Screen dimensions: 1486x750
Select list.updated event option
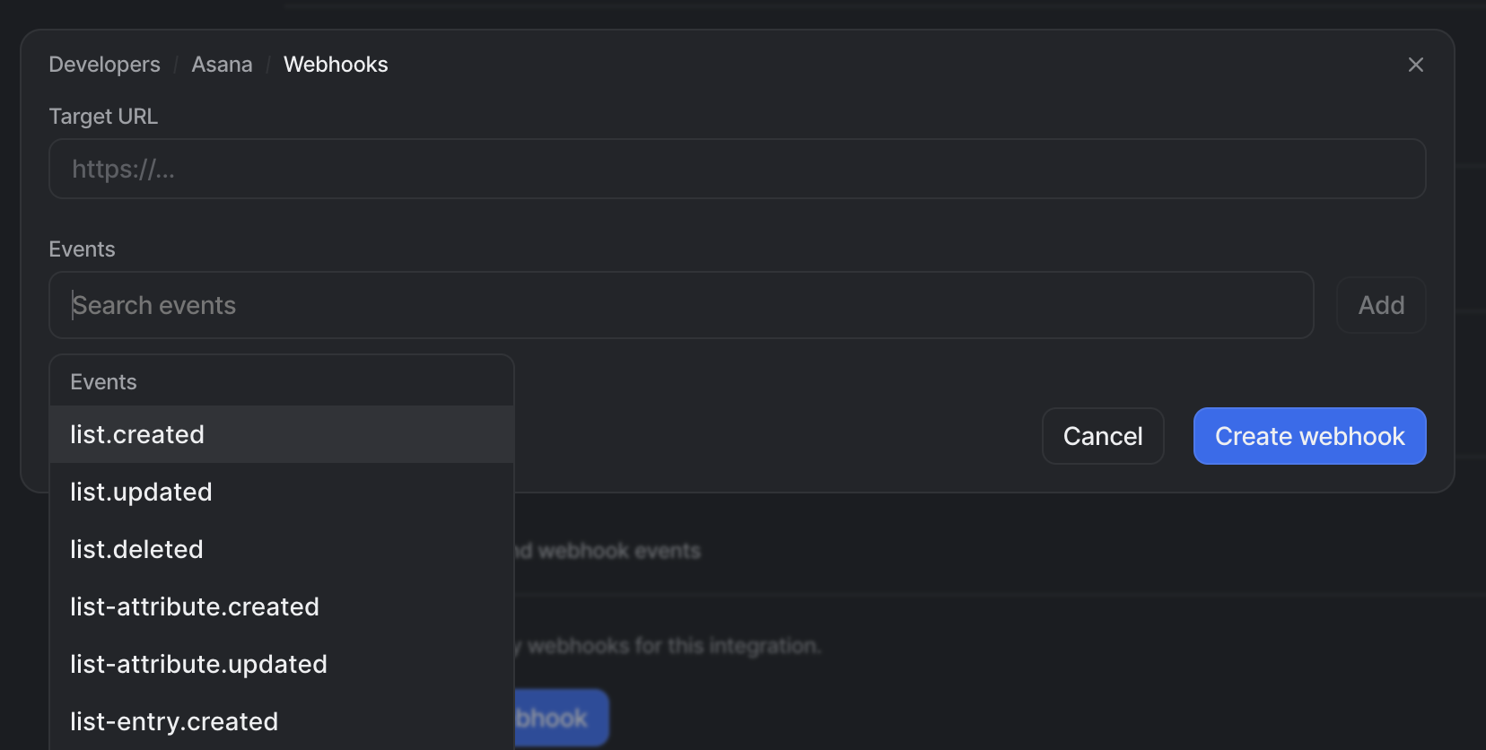point(282,492)
